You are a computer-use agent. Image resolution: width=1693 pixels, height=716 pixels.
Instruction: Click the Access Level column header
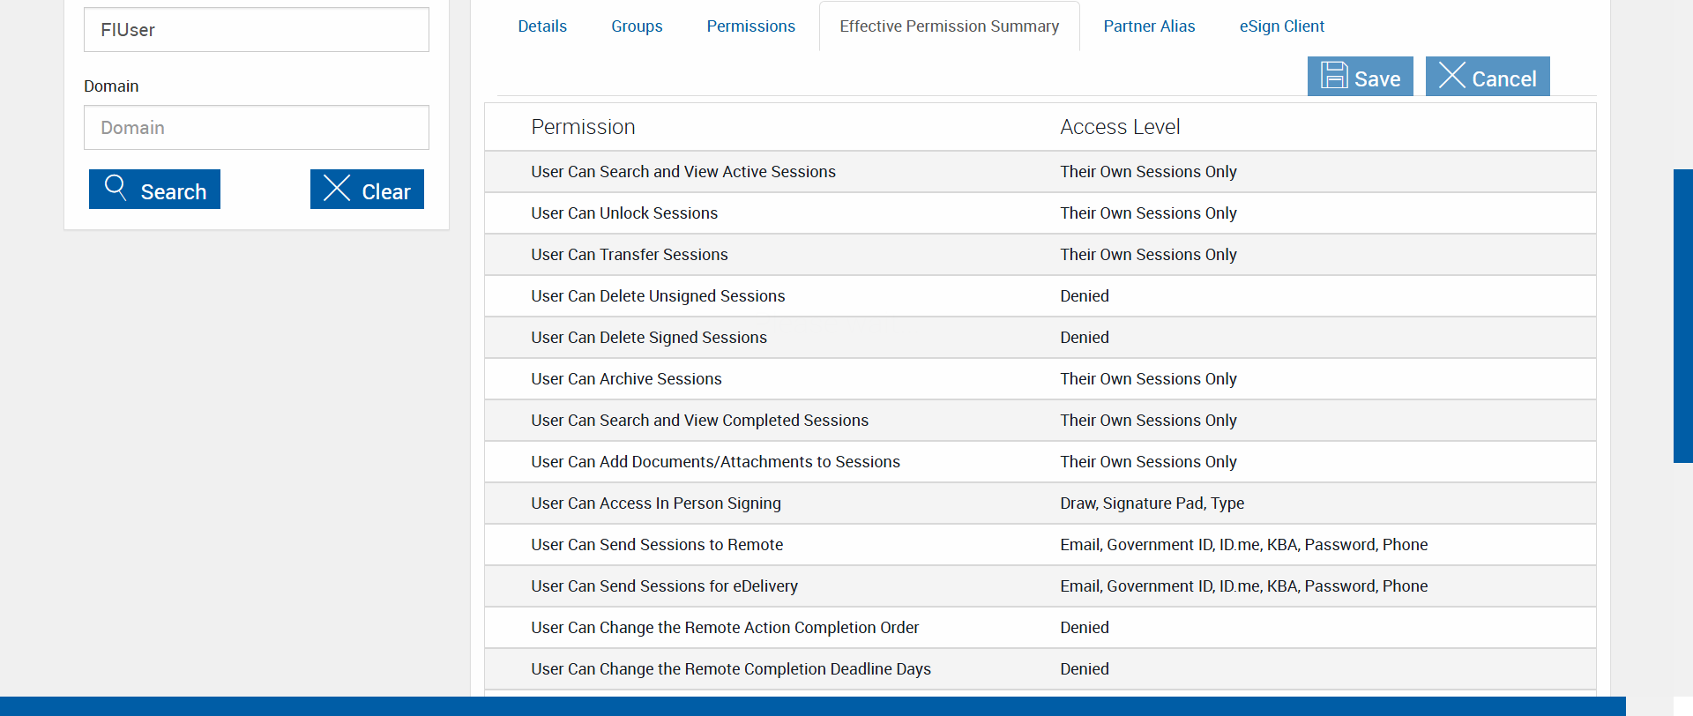pyautogui.click(x=1120, y=127)
